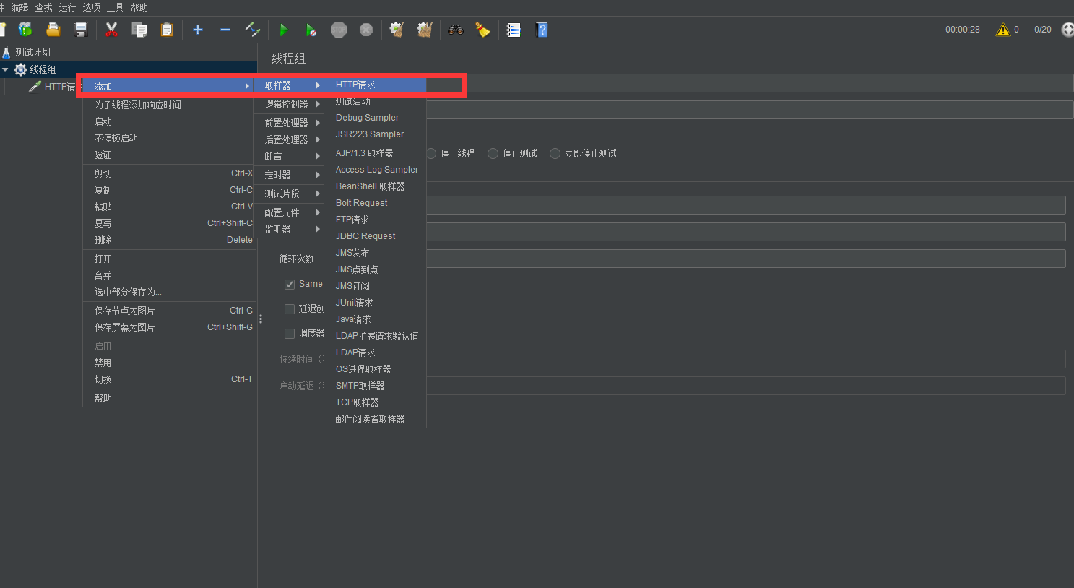Screen dimensions: 1074x588
Task: Click Start No Pauses icon
Action: (311, 30)
